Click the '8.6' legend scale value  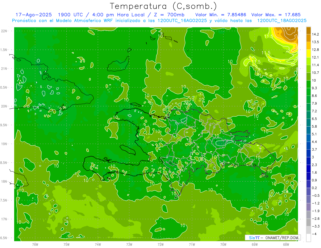(314, 96)
